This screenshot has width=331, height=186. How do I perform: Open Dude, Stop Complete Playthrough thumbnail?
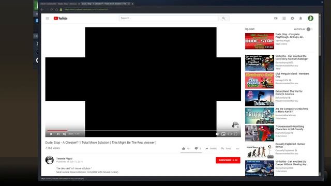click(x=260, y=41)
